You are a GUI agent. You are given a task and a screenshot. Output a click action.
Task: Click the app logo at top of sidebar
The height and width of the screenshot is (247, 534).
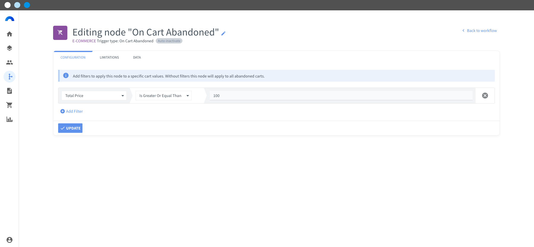point(9,19)
